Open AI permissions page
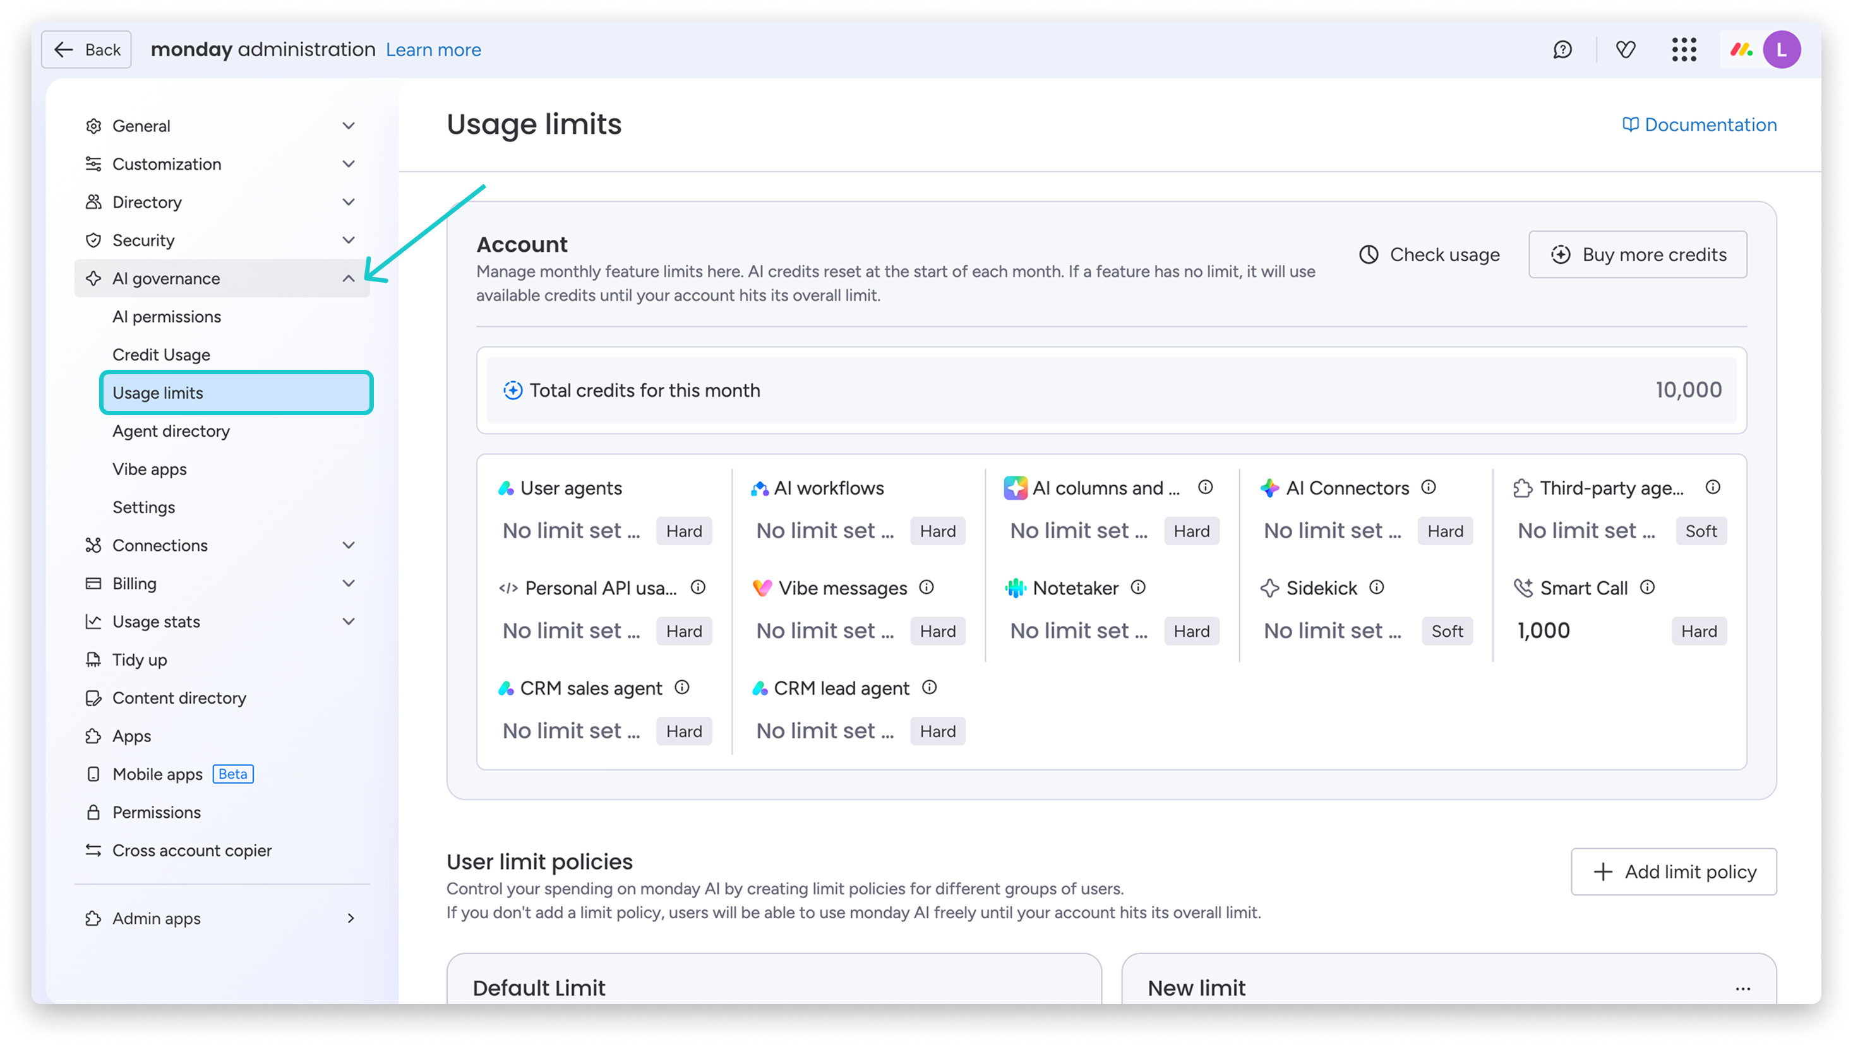This screenshot has width=1853, height=1045. pyautogui.click(x=167, y=317)
